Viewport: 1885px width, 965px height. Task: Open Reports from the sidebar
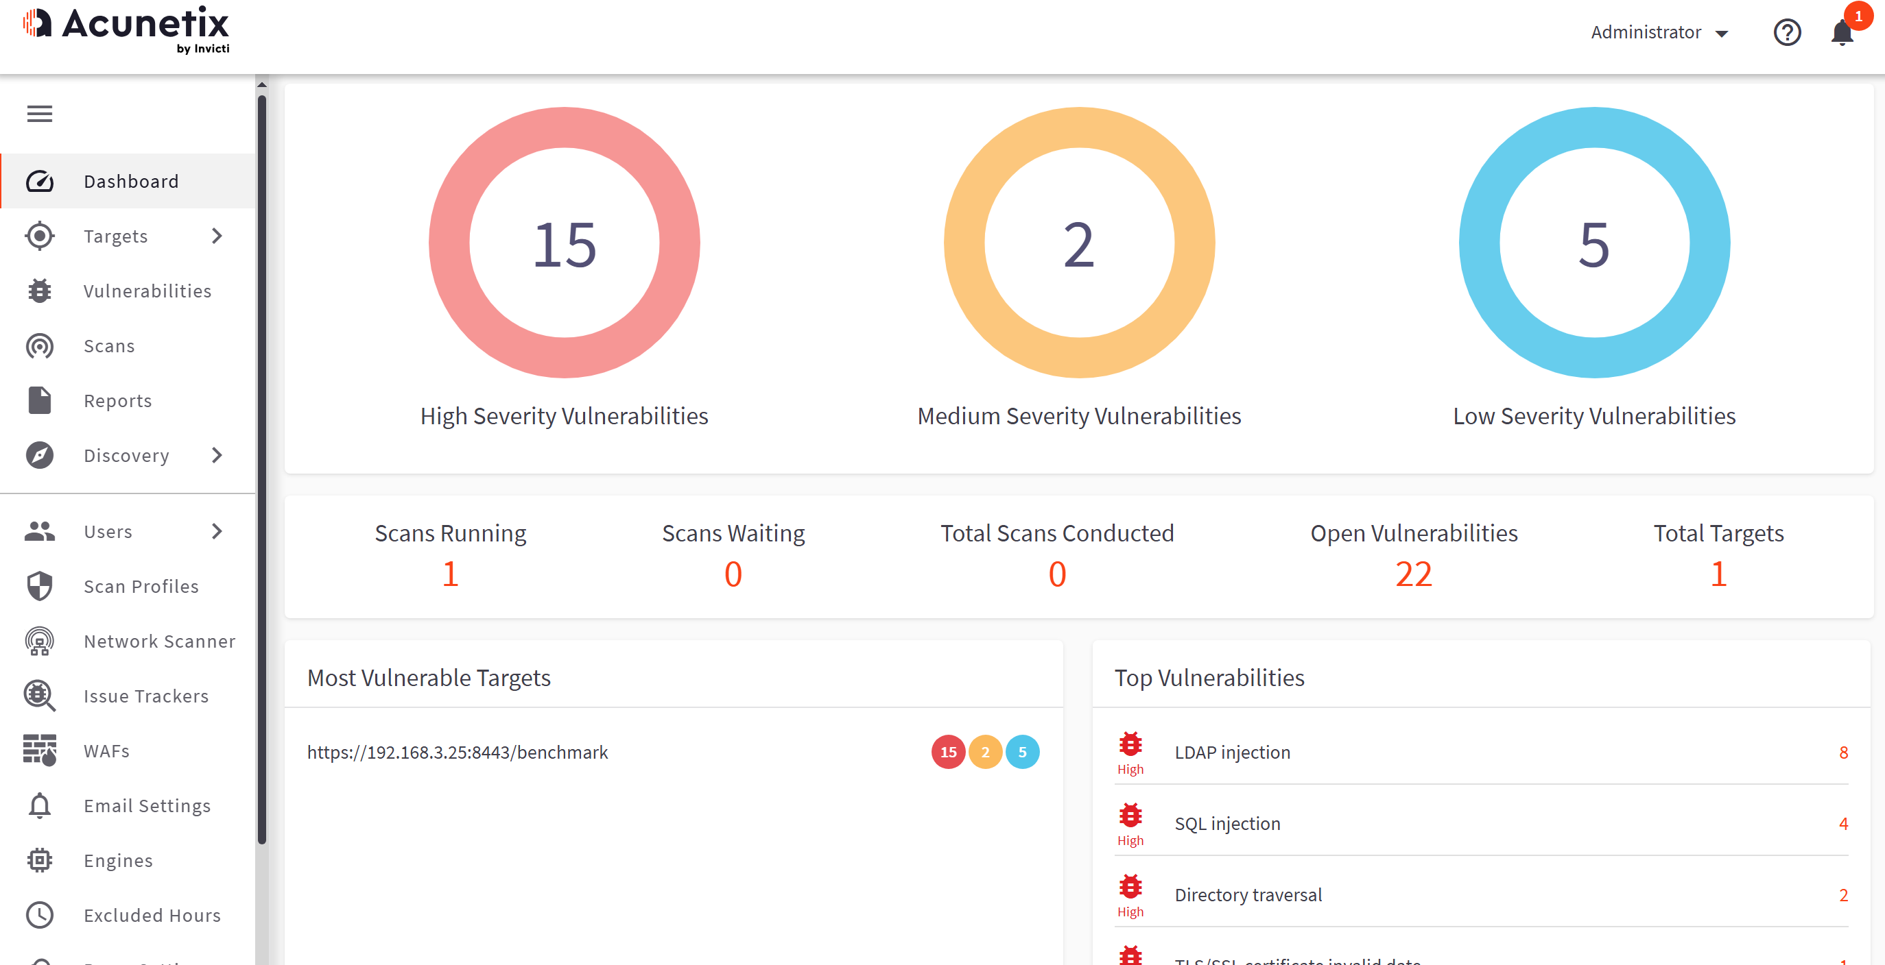(118, 401)
